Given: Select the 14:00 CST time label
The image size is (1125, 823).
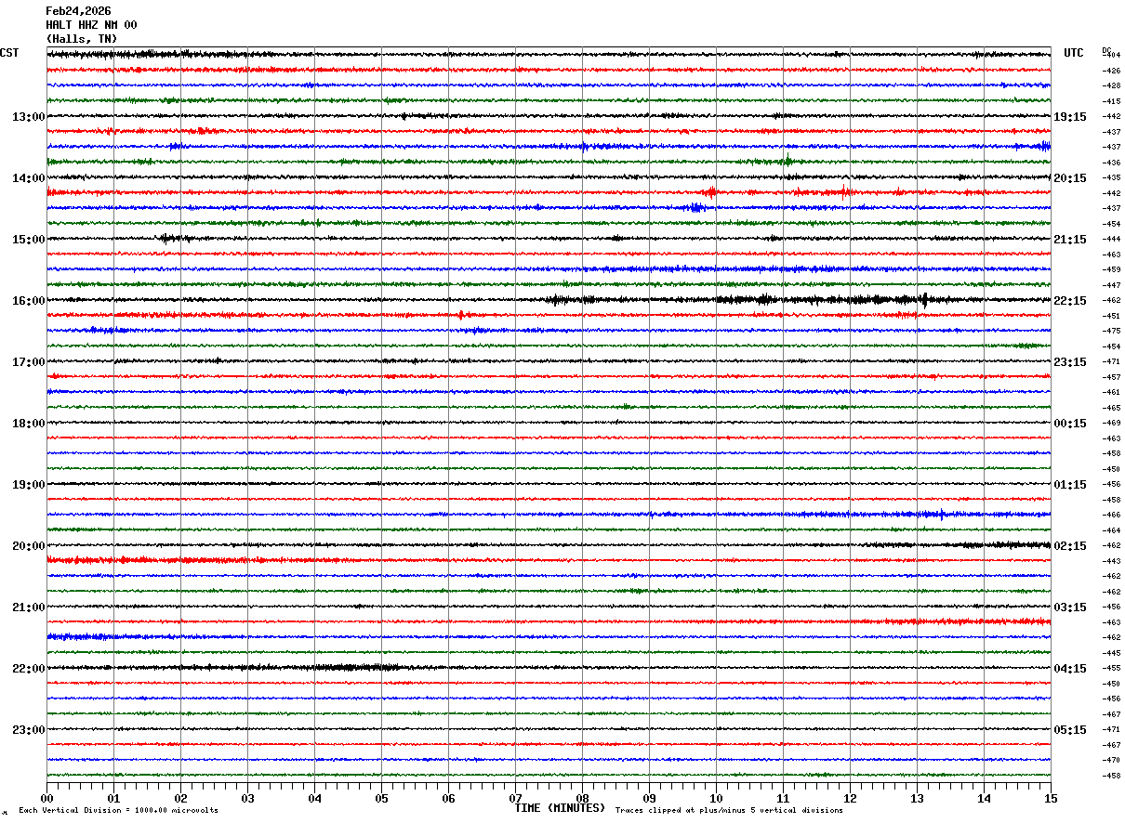Looking at the screenshot, I should click(29, 178).
